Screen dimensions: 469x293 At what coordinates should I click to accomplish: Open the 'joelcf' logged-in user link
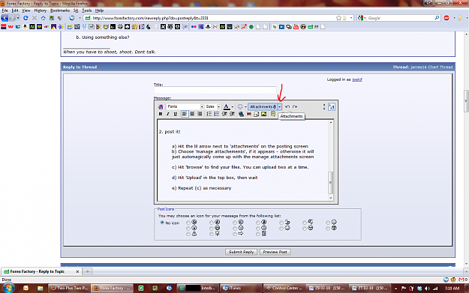[357, 79]
